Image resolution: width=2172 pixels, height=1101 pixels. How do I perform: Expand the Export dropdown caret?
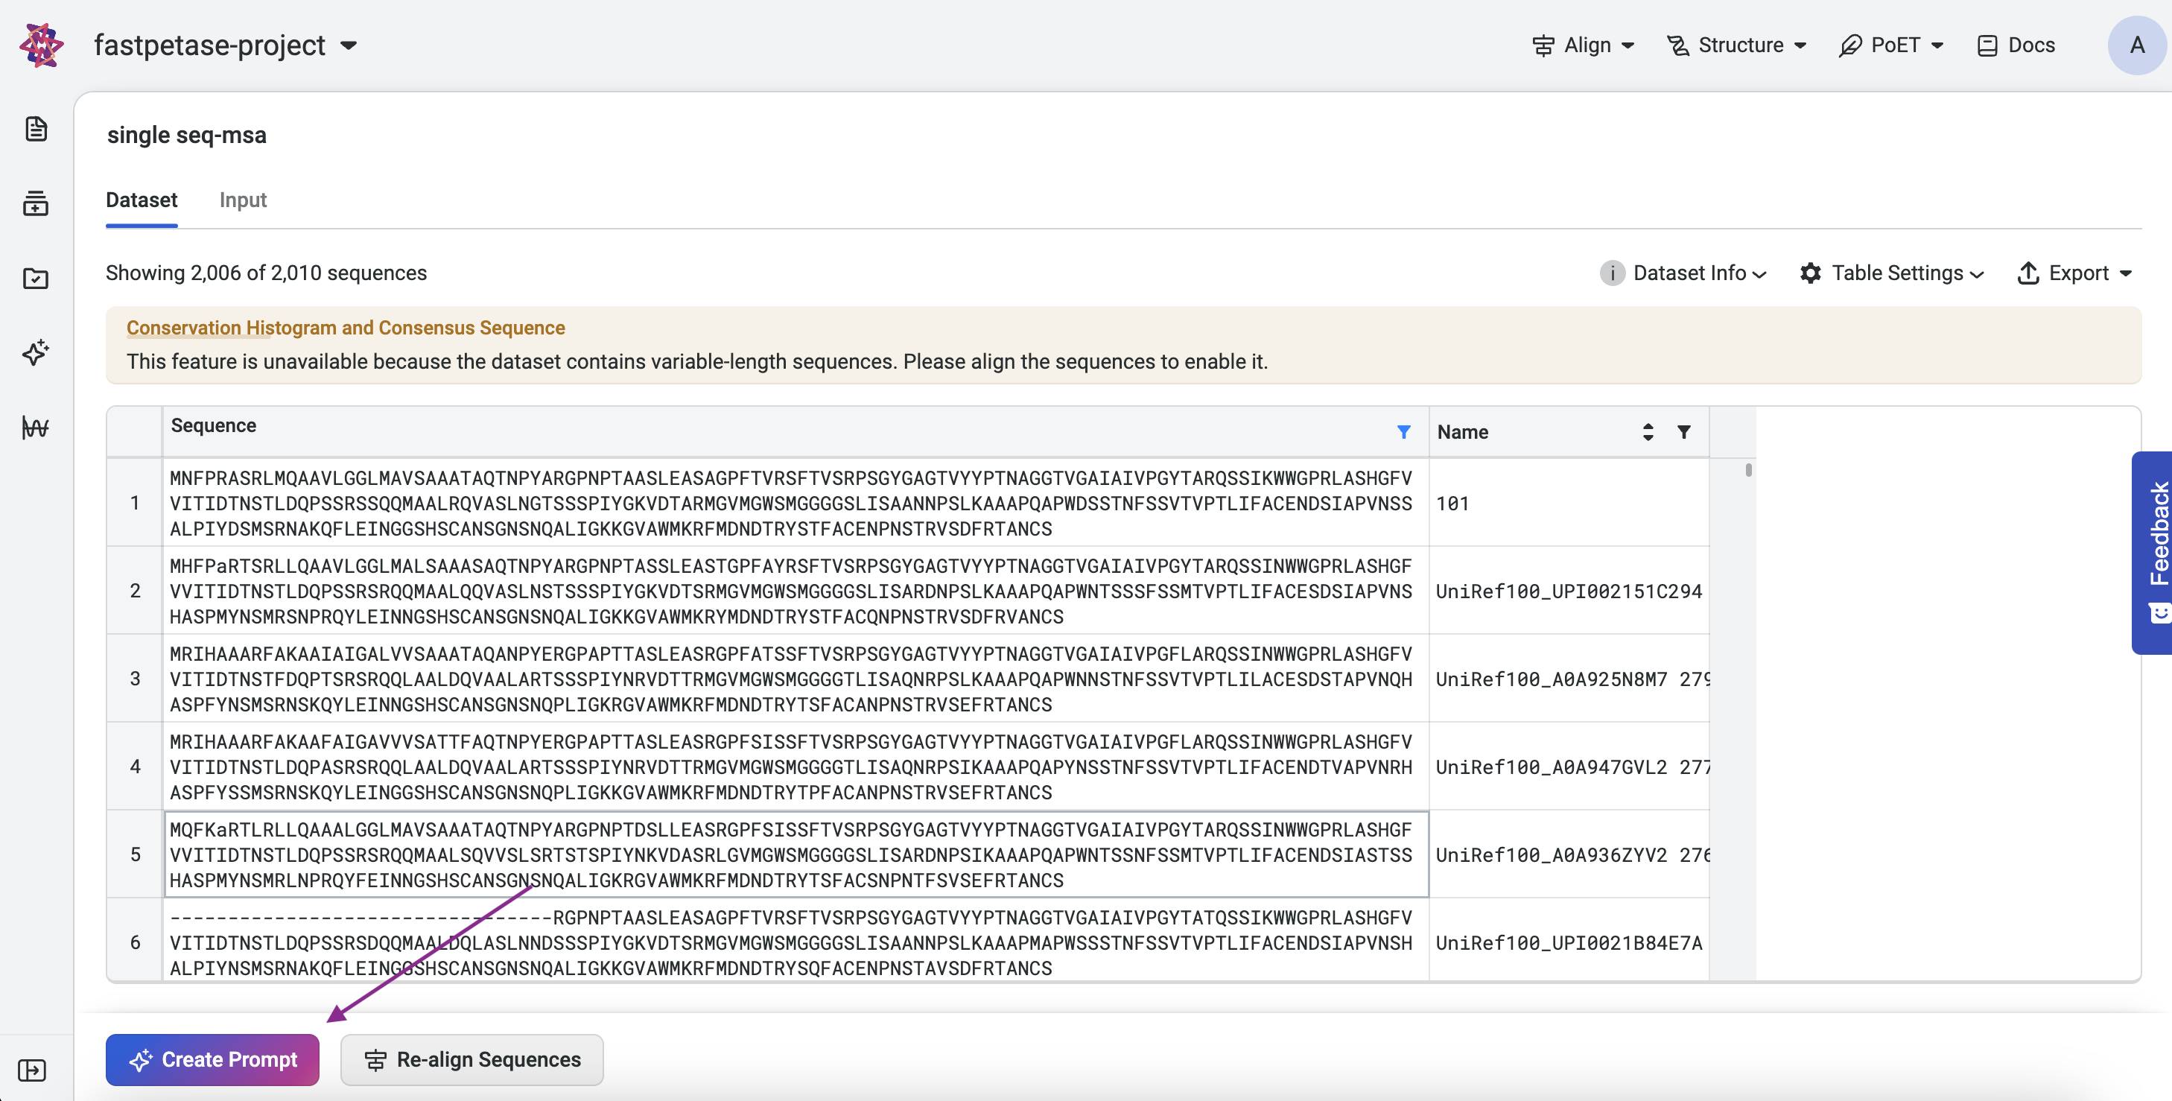2126,273
